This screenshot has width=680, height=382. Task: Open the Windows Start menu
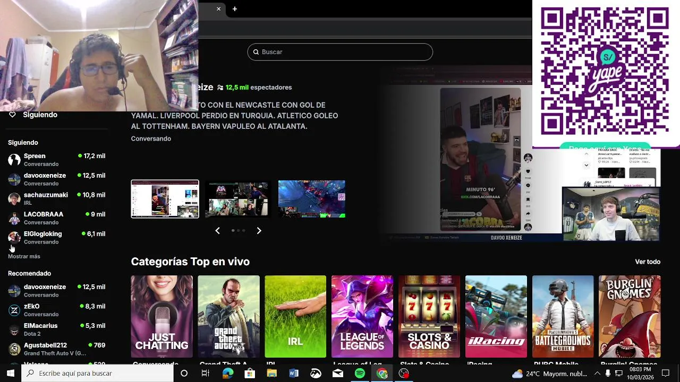11,374
